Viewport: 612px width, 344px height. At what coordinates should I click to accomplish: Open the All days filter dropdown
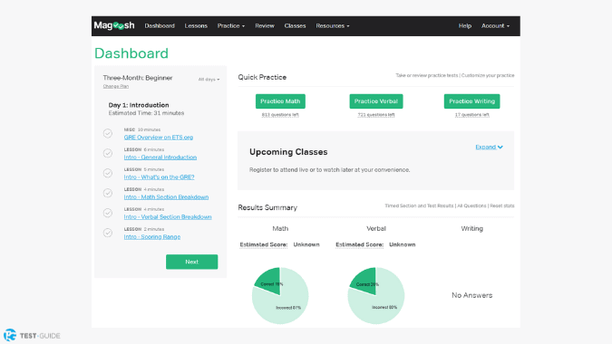[x=209, y=79]
